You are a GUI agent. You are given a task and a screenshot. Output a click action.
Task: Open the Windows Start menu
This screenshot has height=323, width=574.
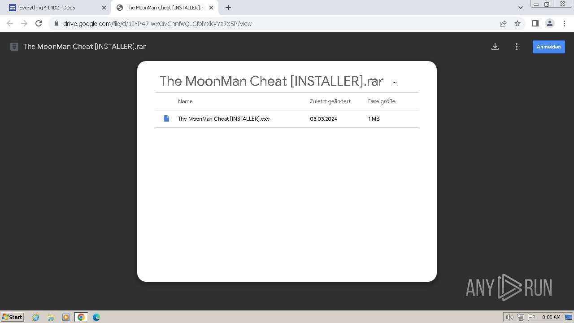point(13,317)
